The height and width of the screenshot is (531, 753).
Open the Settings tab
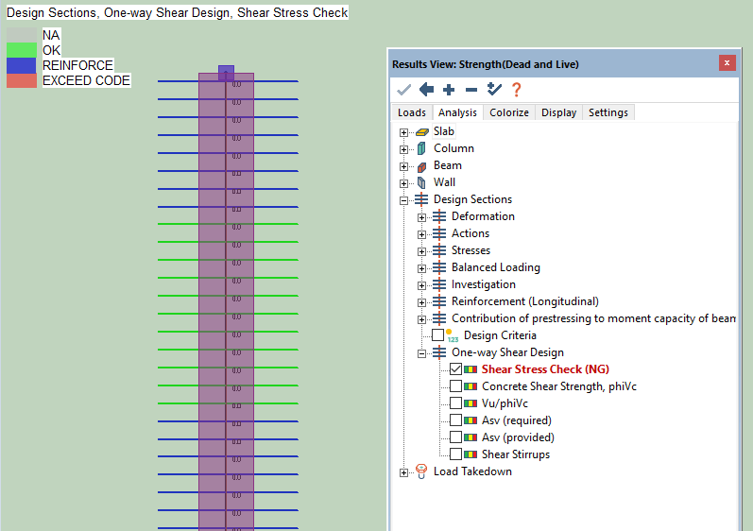tap(608, 112)
